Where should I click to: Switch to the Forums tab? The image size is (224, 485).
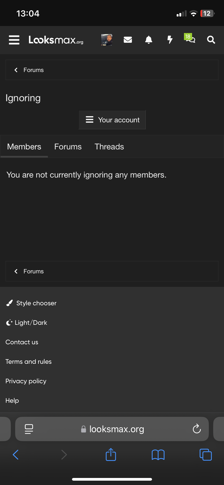[x=68, y=147]
